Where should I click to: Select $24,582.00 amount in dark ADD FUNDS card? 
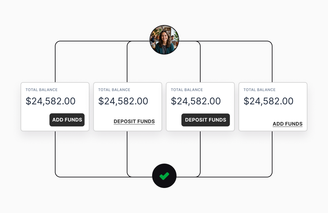point(51,101)
